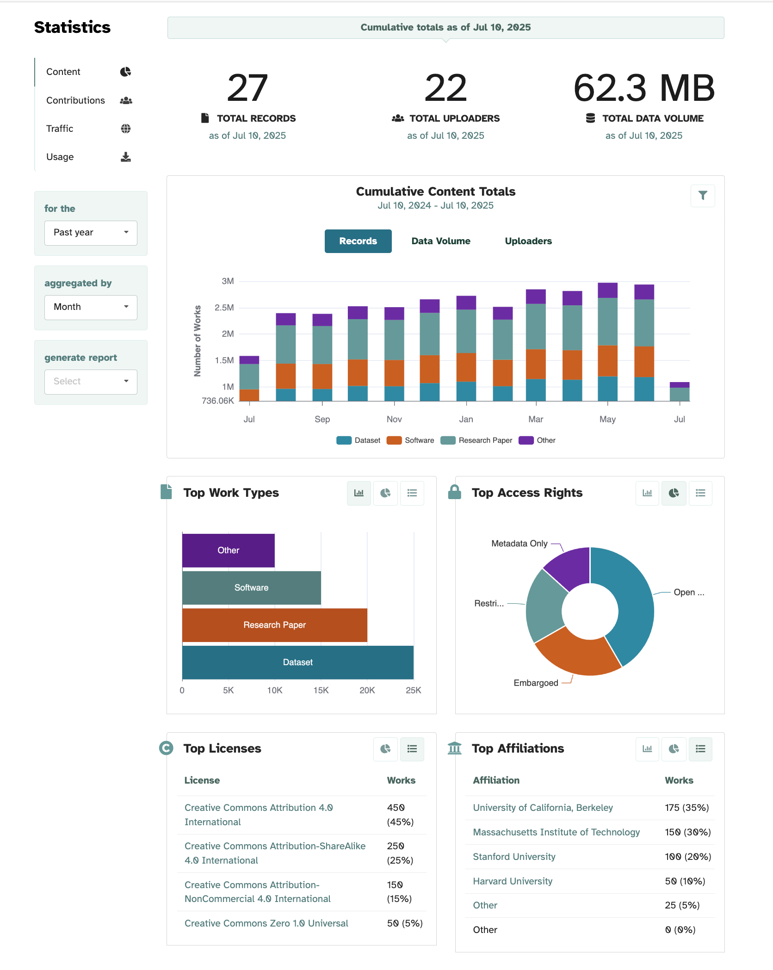
Task: Switch Top Licenses to pie chart view
Action: coord(385,749)
